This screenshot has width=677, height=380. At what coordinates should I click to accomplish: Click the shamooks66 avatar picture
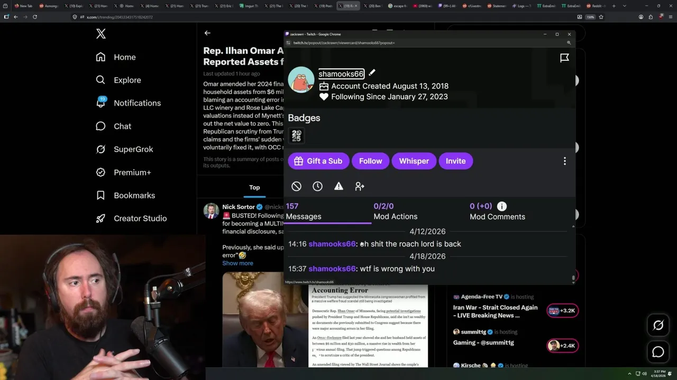tap(301, 80)
